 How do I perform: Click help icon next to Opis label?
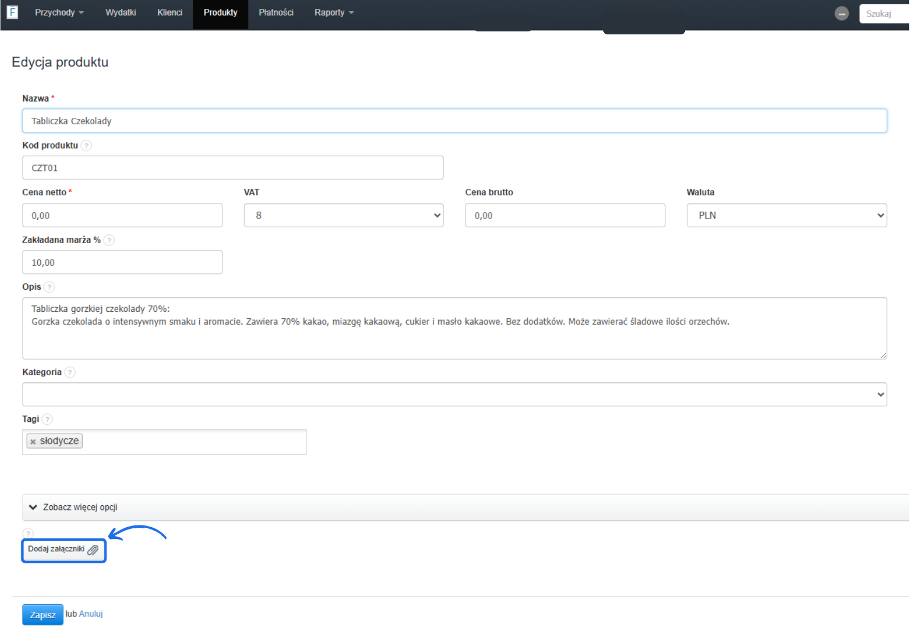click(x=50, y=287)
